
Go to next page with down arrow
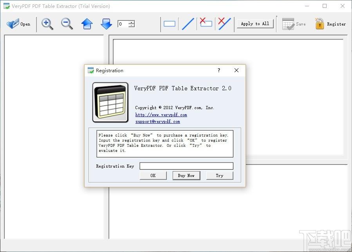point(106,24)
